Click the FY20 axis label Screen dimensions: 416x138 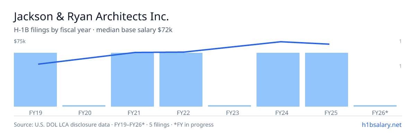pos(85,112)
